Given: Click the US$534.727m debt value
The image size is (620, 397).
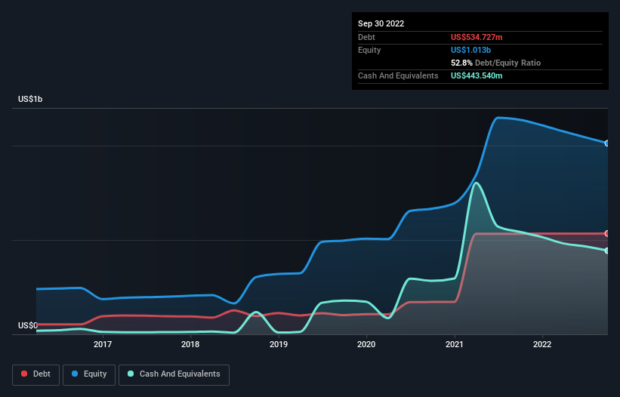Looking at the screenshot, I should [477, 37].
